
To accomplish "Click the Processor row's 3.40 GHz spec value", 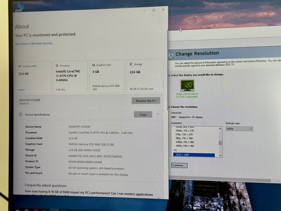I will 127,133.
